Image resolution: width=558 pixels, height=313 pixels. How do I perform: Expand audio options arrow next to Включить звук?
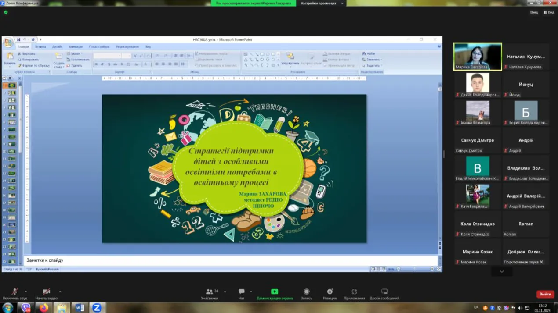[x=25, y=292]
